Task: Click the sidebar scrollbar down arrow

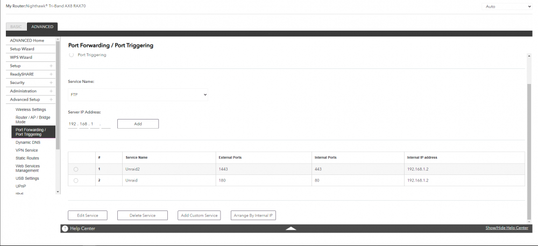Action: pos(58,192)
